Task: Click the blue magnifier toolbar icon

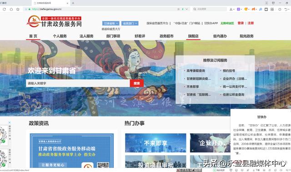Action: point(261,9)
